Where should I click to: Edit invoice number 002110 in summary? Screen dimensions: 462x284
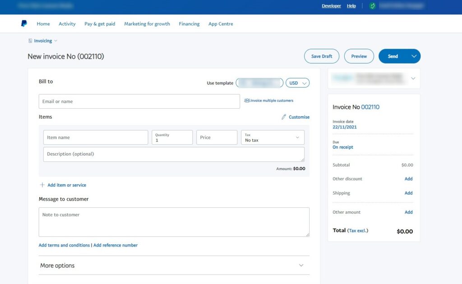(x=370, y=107)
